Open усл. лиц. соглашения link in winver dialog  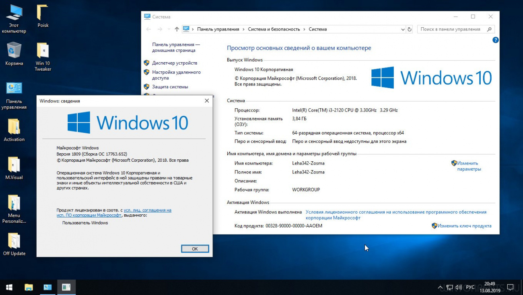point(147,210)
